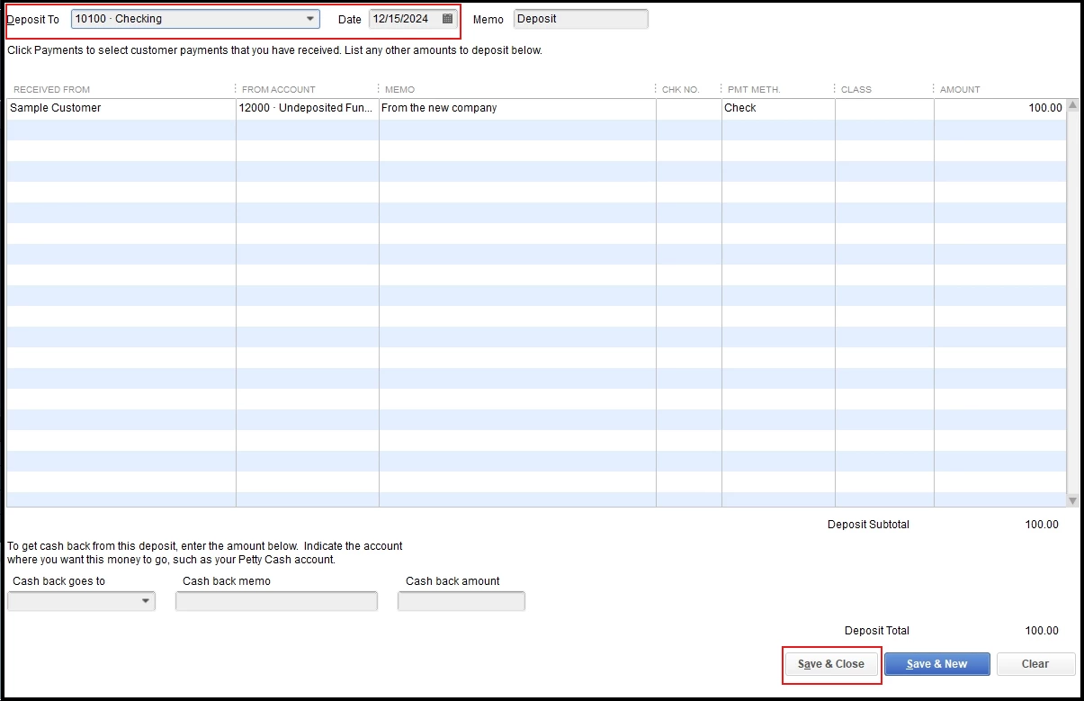Select the memo cell 'From the new company'
Screen dimensions: 1084x701
pyautogui.click(x=517, y=108)
